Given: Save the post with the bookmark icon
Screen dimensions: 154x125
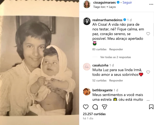Looking at the screenshot, I should point(151,107).
